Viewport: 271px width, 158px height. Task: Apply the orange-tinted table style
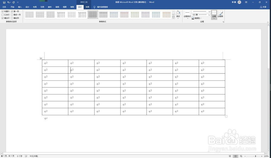167,15
